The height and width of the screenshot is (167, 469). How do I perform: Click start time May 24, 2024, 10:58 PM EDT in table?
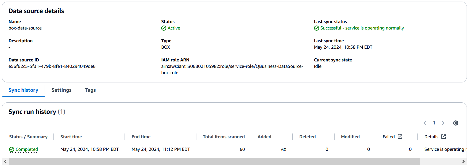tap(90, 149)
